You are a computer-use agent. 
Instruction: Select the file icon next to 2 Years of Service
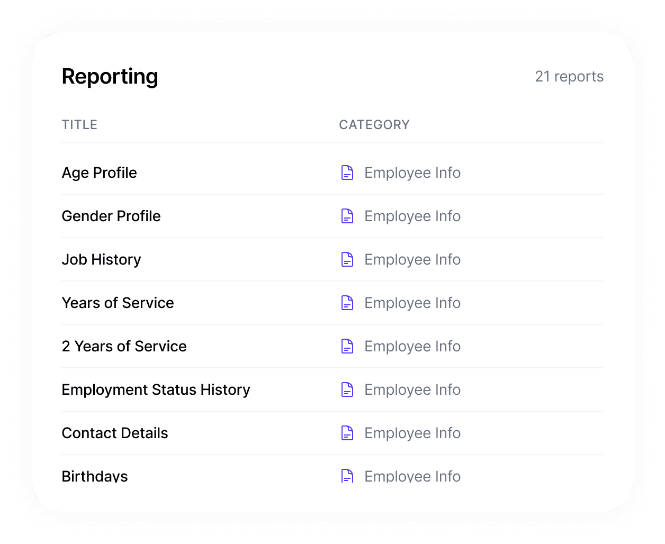pos(347,346)
